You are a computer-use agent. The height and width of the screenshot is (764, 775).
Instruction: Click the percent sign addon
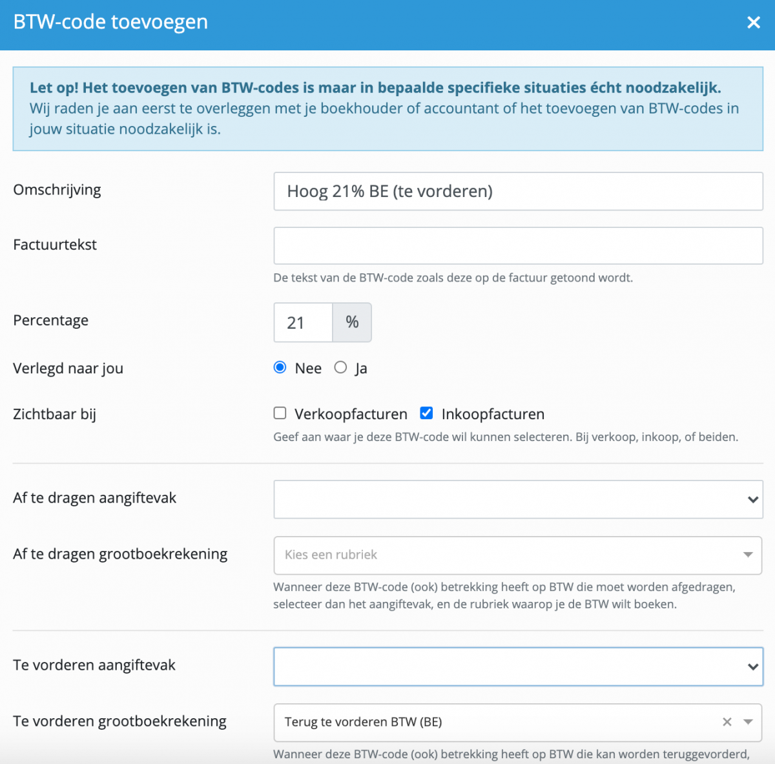point(352,322)
